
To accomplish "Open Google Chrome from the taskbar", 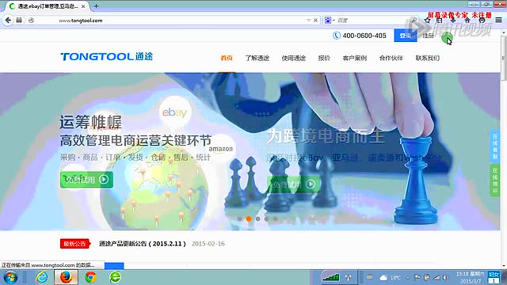I will click(91, 277).
